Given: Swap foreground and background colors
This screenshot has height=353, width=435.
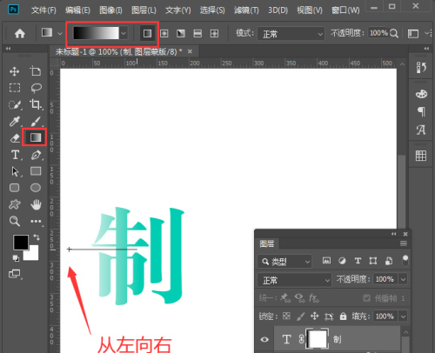Looking at the screenshot, I should pyautogui.click(x=37, y=237).
